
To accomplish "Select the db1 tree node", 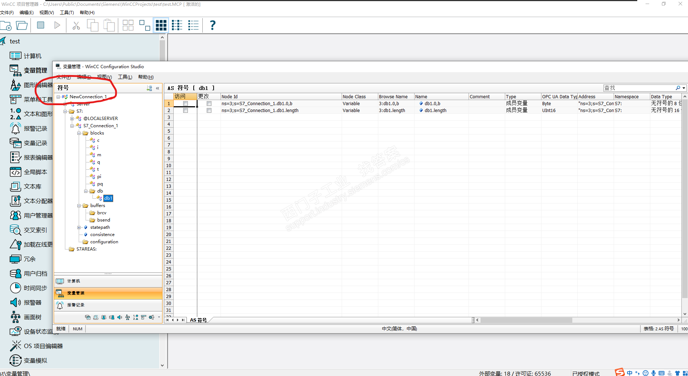I will (x=108, y=198).
